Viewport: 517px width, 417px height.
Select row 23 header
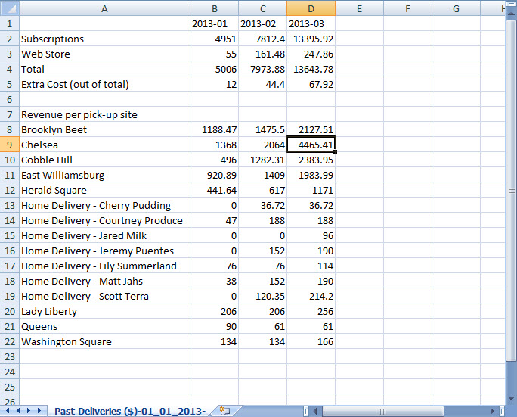pos(10,356)
